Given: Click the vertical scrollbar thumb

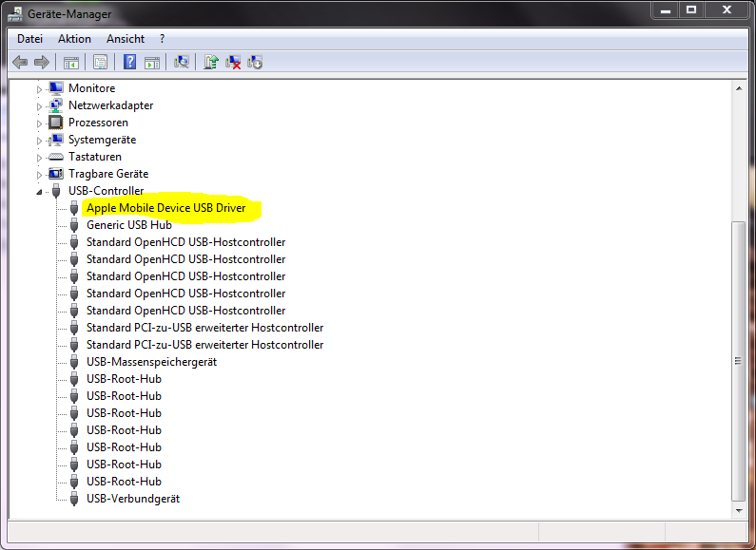Looking at the screenshot, I should pos(739,361).
